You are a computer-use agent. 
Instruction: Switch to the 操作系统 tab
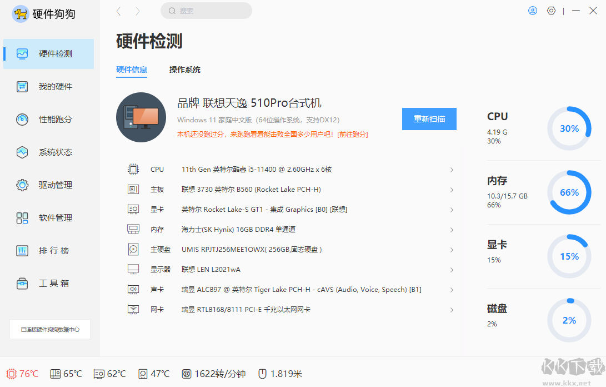coord(184,70)
